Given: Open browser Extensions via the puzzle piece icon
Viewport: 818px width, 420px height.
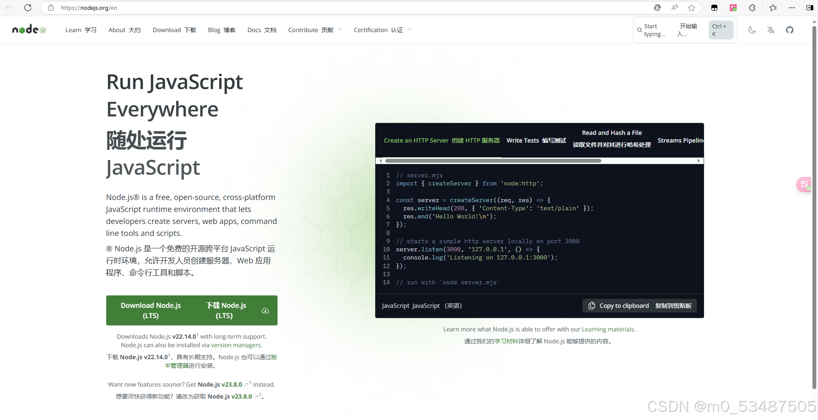Looking at the screenshot, I should pos(752,8).
